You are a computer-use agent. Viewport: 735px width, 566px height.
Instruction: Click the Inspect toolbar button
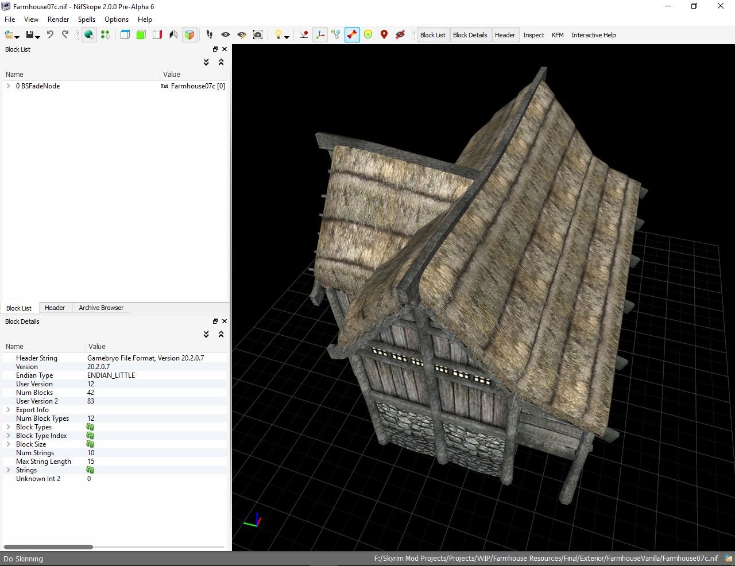(x=533, y=35)
